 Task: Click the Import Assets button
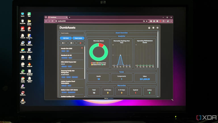[78, 38]
